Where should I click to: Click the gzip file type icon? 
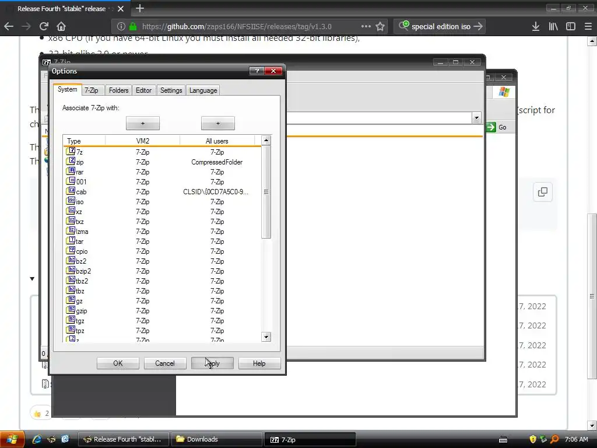71,310
